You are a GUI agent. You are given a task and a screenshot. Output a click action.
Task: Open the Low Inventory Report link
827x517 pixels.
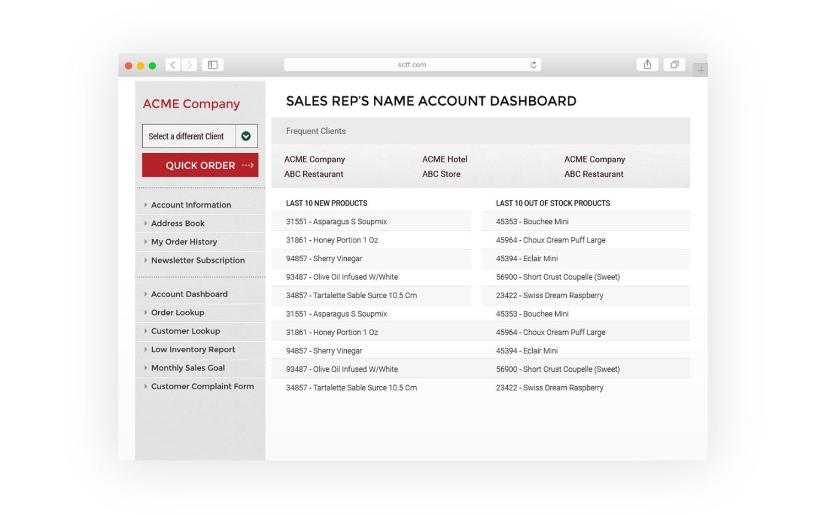(x=193, y=349)
